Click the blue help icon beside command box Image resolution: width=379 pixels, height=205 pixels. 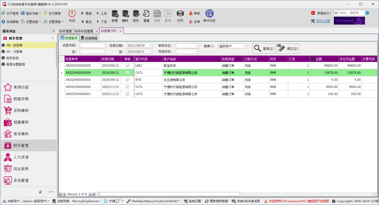click(367, 13)
